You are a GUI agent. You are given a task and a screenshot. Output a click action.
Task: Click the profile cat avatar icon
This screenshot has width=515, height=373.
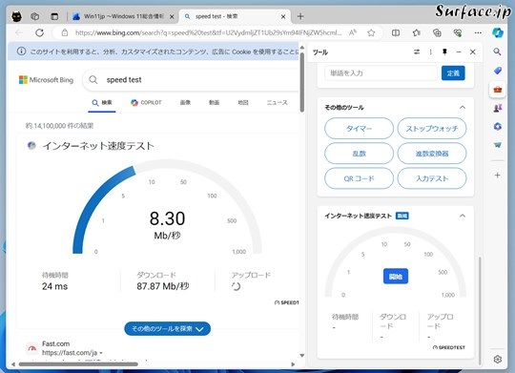click(17, 16)
